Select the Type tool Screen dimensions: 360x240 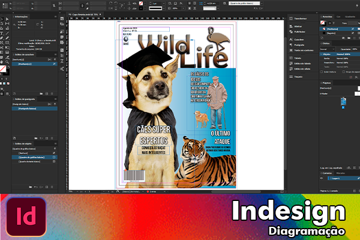[x=2, y=34]
